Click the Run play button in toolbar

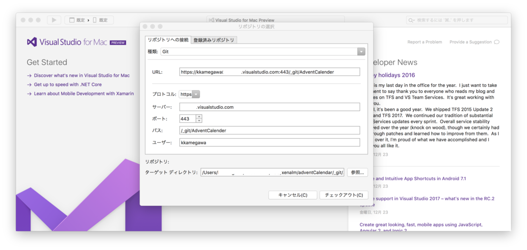(54, 20)
